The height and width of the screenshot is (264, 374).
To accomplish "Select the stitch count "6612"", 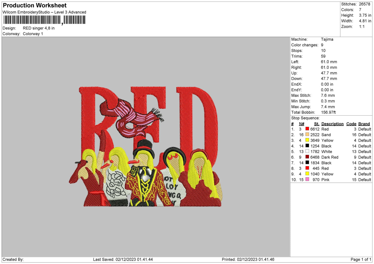I will (x=315, y=129).
